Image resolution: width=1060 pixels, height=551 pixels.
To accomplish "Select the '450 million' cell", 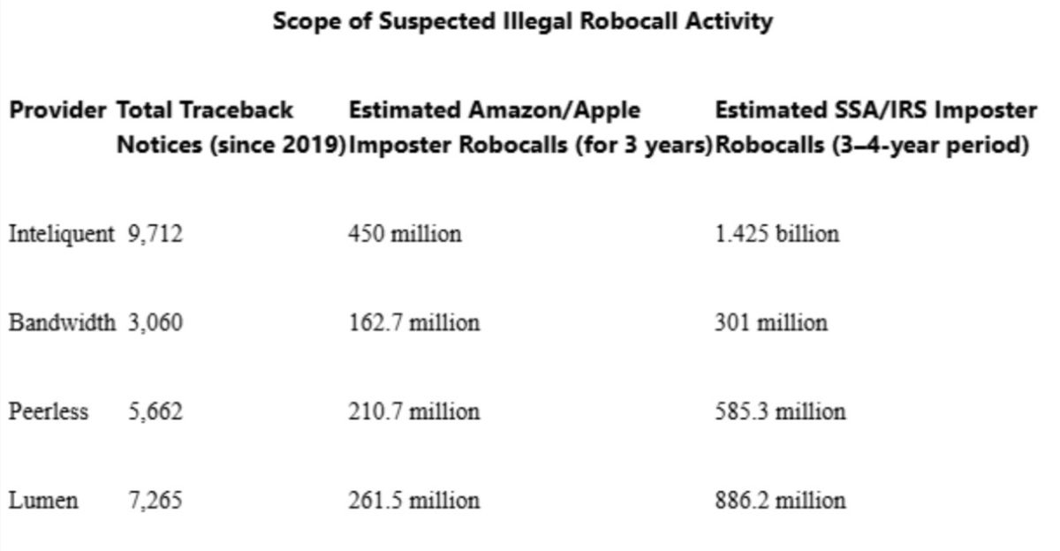I will [404, 234].
